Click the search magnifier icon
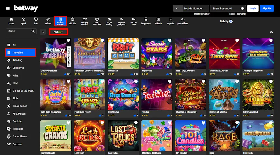The width and height of the screenshot is (280, 155). [33, 31]
